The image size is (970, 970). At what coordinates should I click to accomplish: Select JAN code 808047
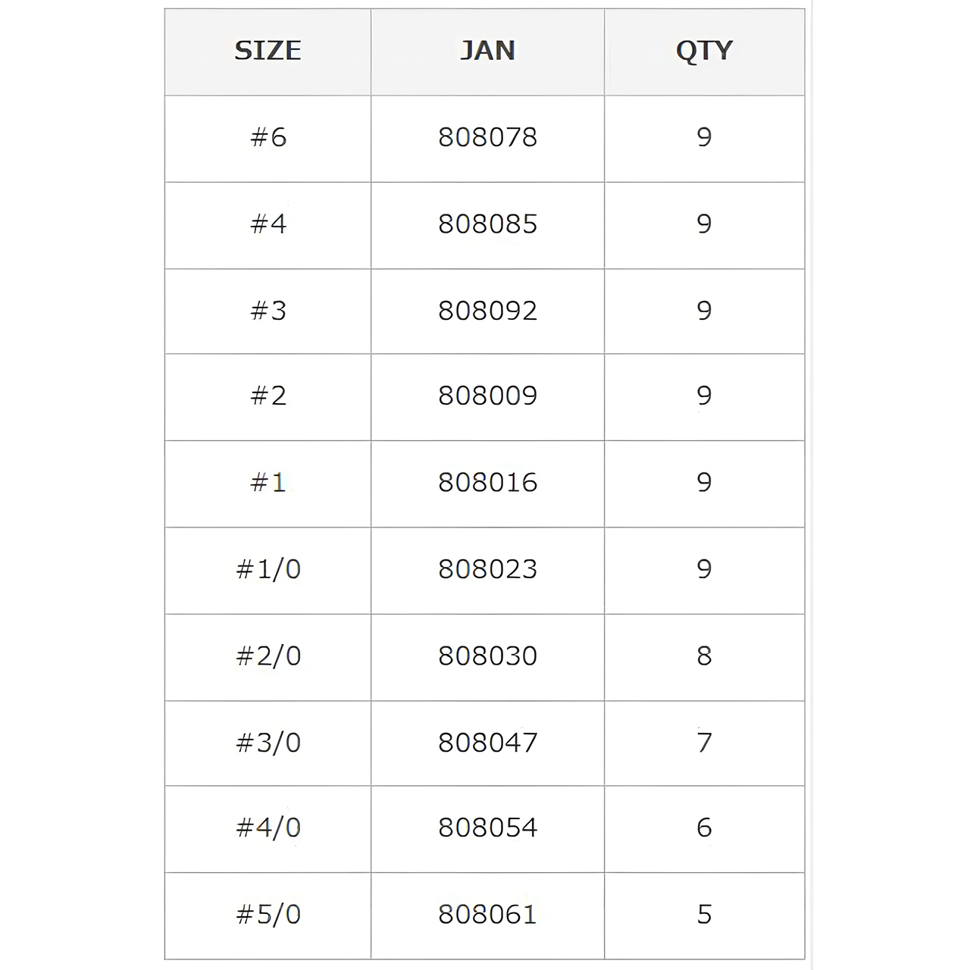click(x=488, y=743)
